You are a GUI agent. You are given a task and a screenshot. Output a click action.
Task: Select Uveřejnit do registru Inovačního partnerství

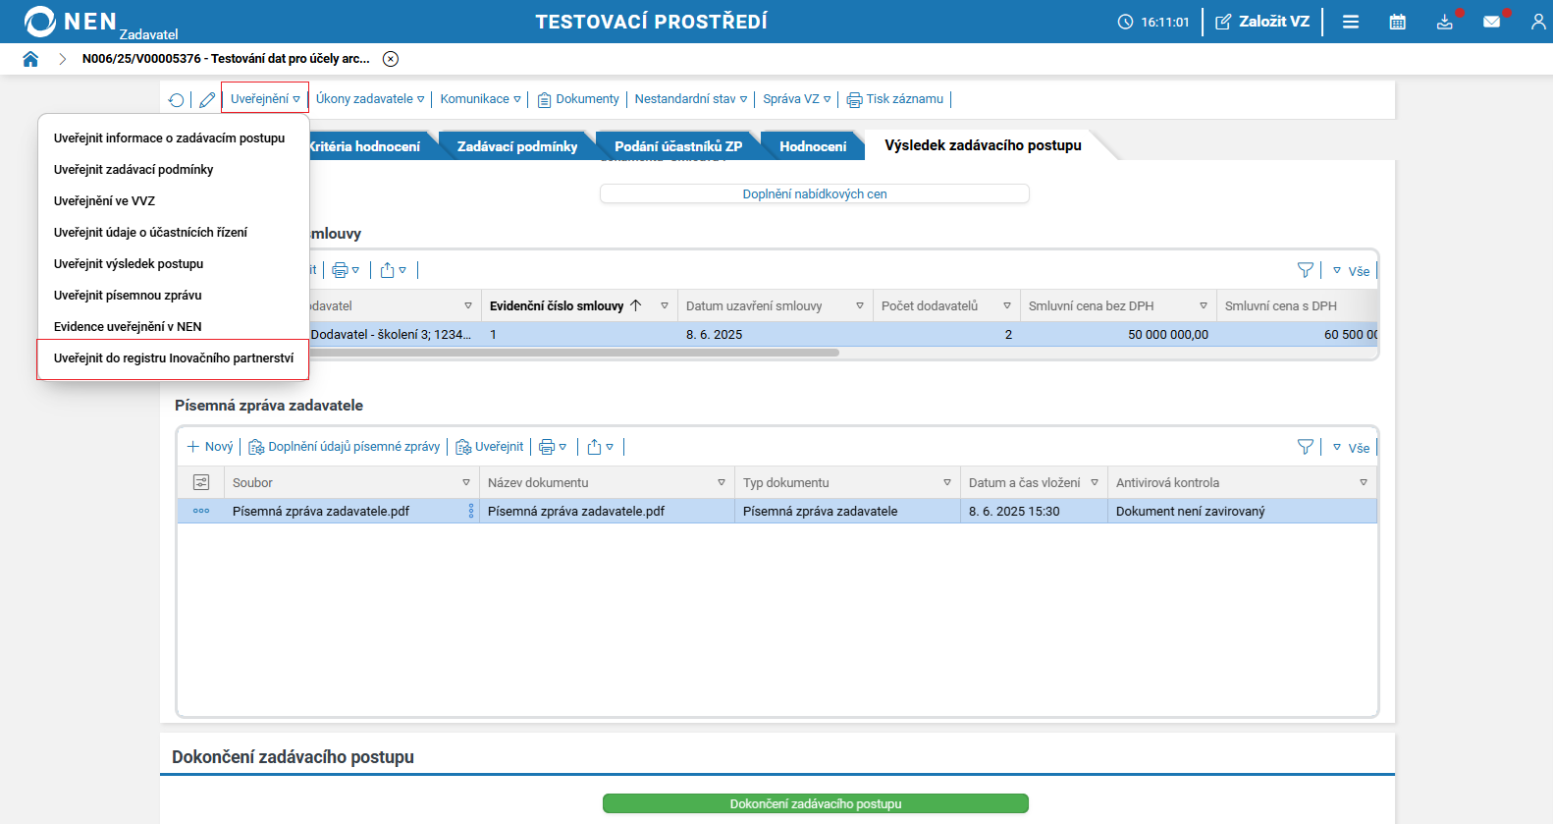174,358
